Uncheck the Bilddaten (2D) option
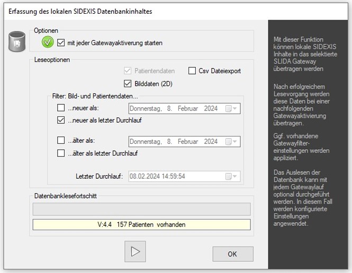The height and width of the screenshot is (273, 352). [x=127, y=83]
